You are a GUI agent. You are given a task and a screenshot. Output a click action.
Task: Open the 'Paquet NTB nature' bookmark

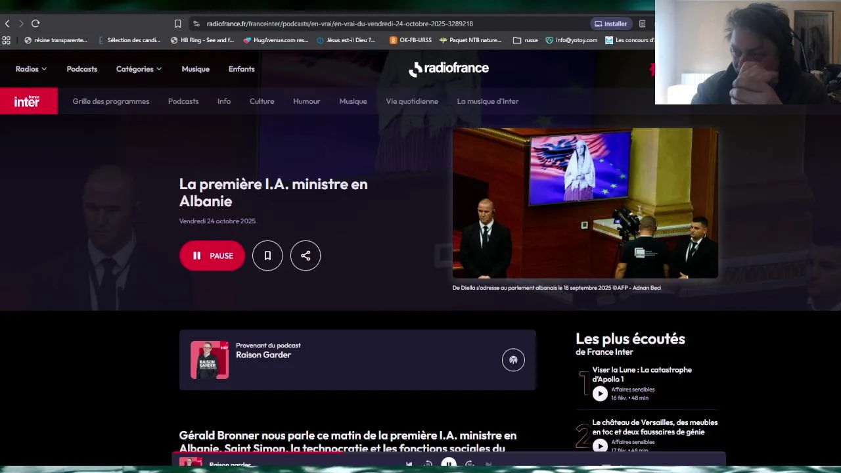pos(470,40)
